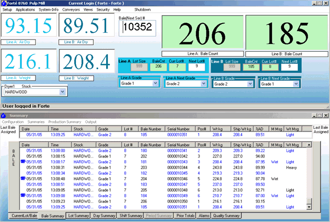Viewport: 330px width, 222px height.
Task: Open the System-Info menu
Action: (49, 10)
